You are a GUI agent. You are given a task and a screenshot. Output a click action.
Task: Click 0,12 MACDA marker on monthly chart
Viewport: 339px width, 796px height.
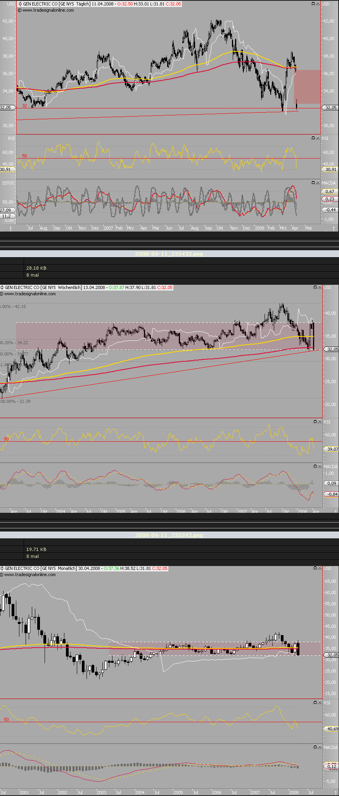(x=332, y=766)
